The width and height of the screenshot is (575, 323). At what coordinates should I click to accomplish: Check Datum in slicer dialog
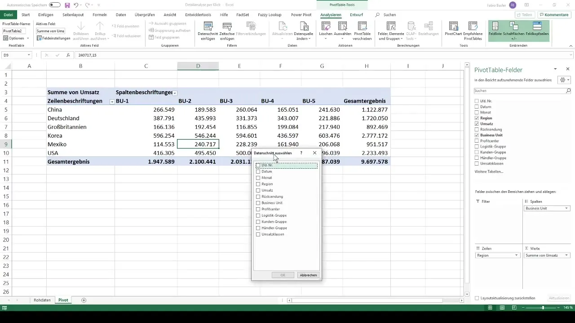click(x=258, y=171)
